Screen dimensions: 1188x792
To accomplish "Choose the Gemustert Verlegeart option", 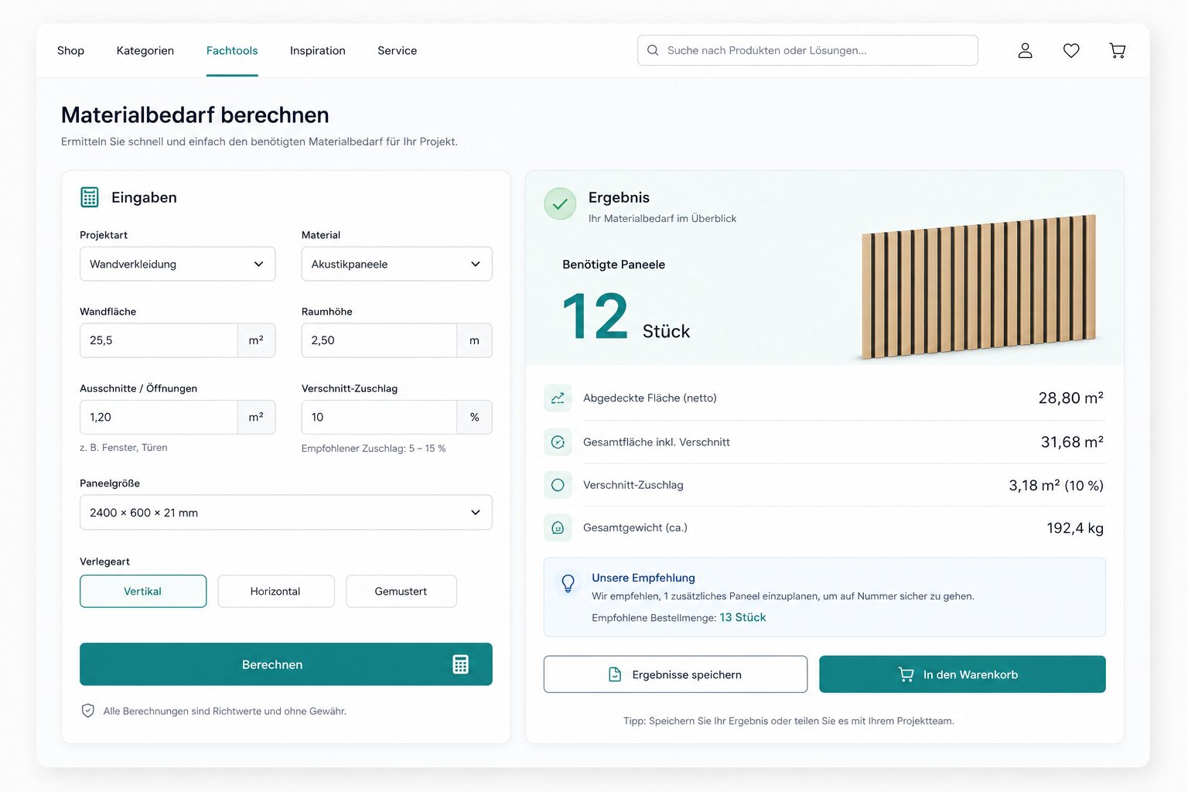I will point(401,591).
